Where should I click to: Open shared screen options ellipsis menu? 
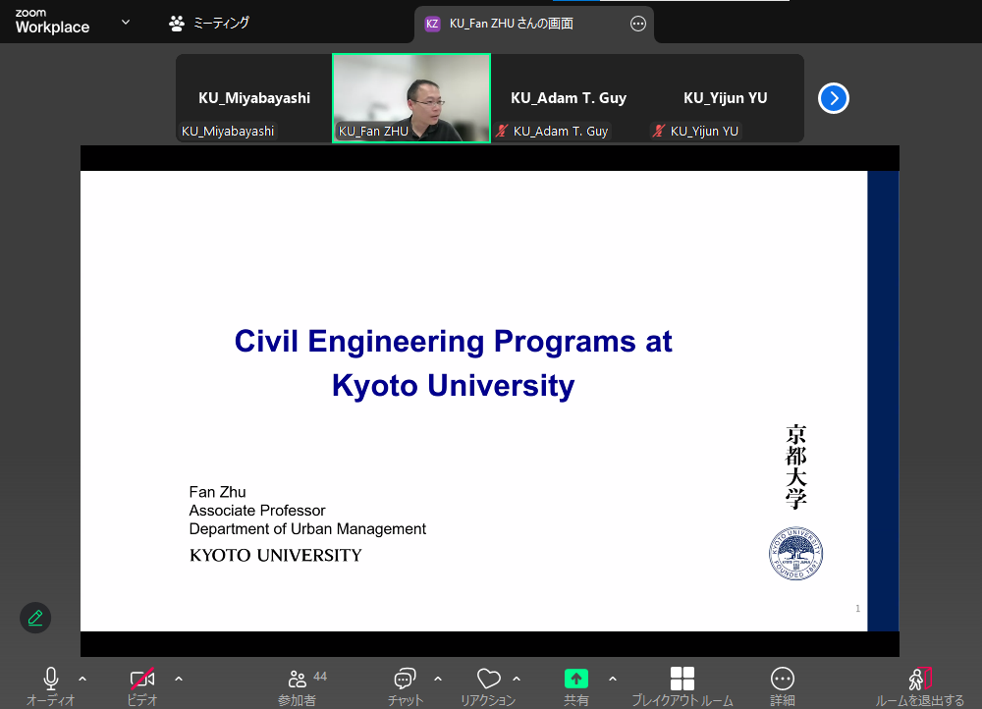point(638,24)
